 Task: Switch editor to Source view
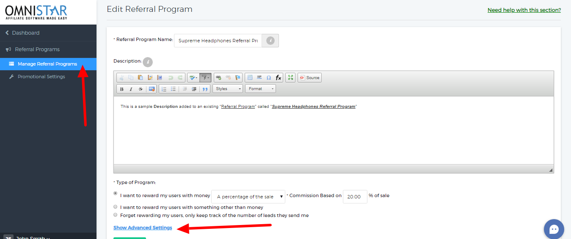(309, 77)
